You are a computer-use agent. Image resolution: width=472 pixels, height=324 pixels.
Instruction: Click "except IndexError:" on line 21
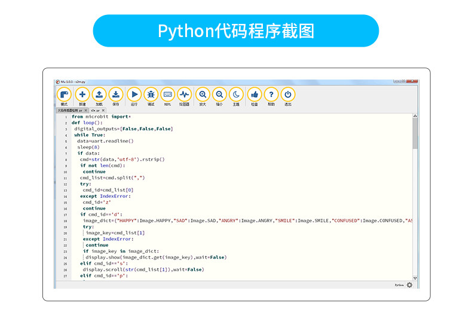[108, 239]
